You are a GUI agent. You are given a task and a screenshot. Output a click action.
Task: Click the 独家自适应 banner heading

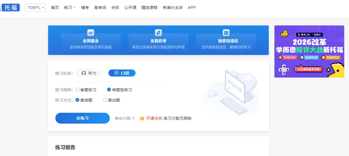coord(228,41)
